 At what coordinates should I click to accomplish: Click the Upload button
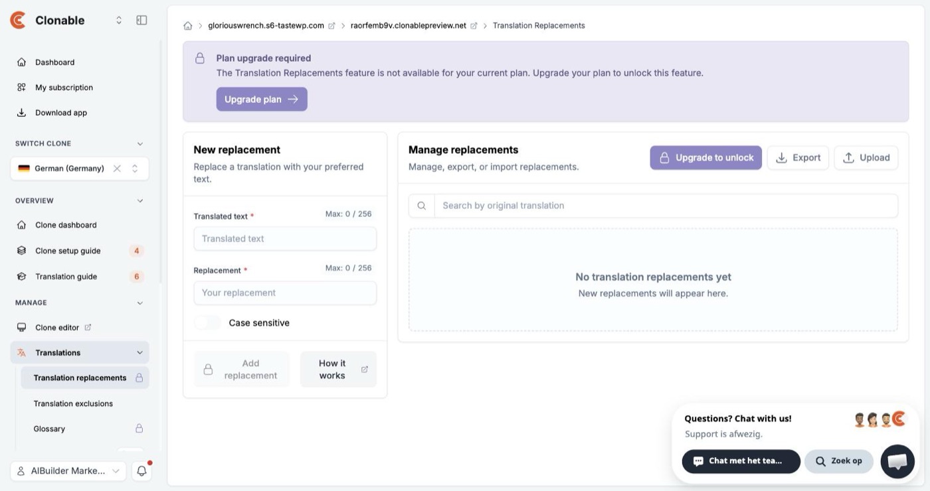[x=866, y=158]
